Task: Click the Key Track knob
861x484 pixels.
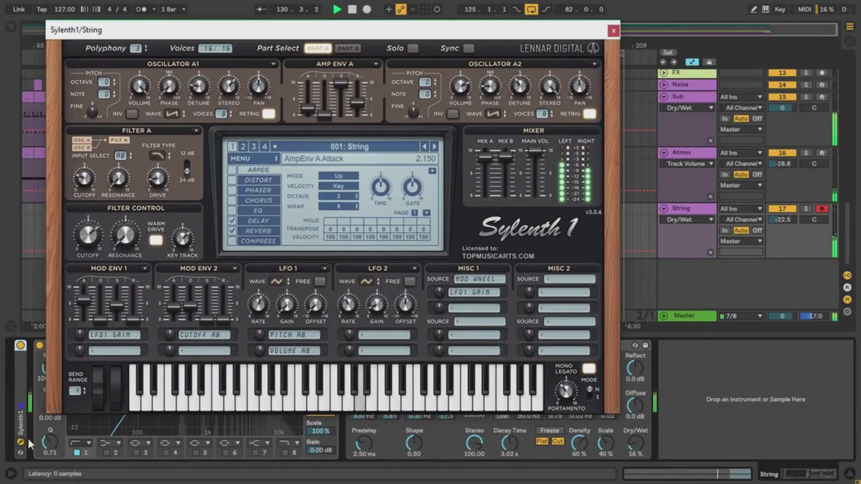Action: [182, 238]
